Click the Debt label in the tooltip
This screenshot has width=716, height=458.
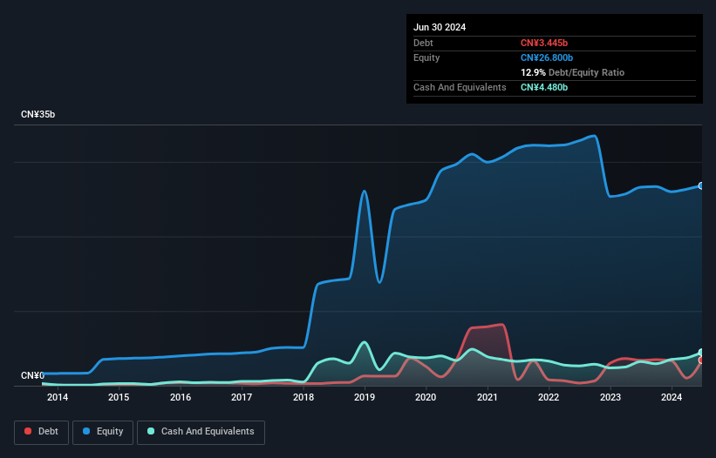423,43
